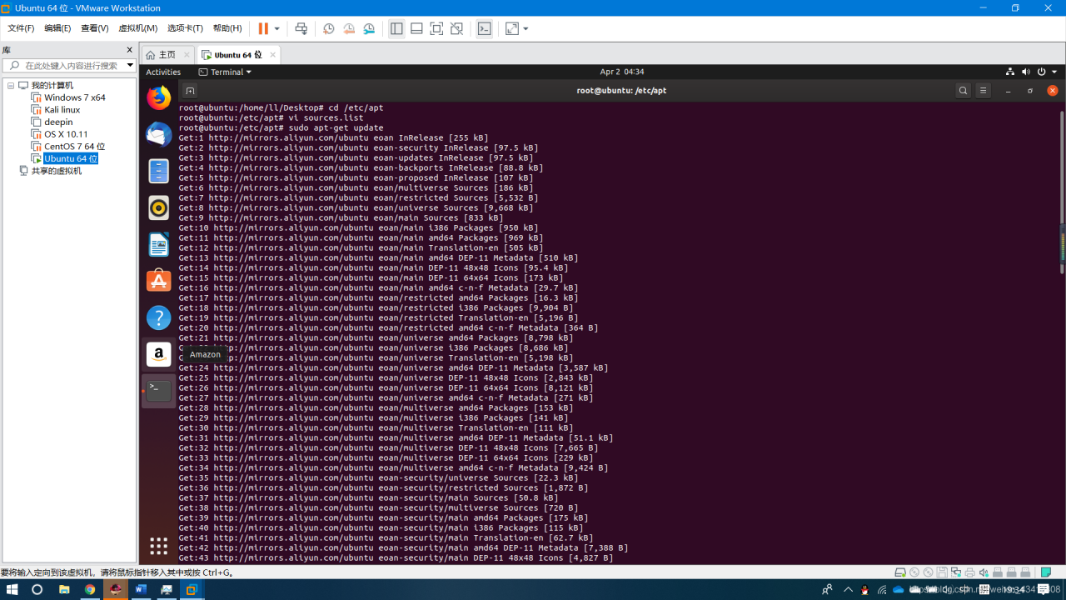
Task: Click the printer device status icon
Action: pos(969,572)
